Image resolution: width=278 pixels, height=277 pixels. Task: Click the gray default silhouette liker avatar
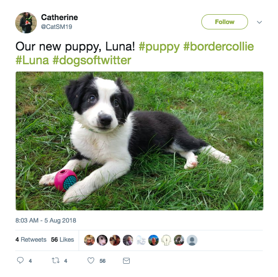[x=192, y=240]
